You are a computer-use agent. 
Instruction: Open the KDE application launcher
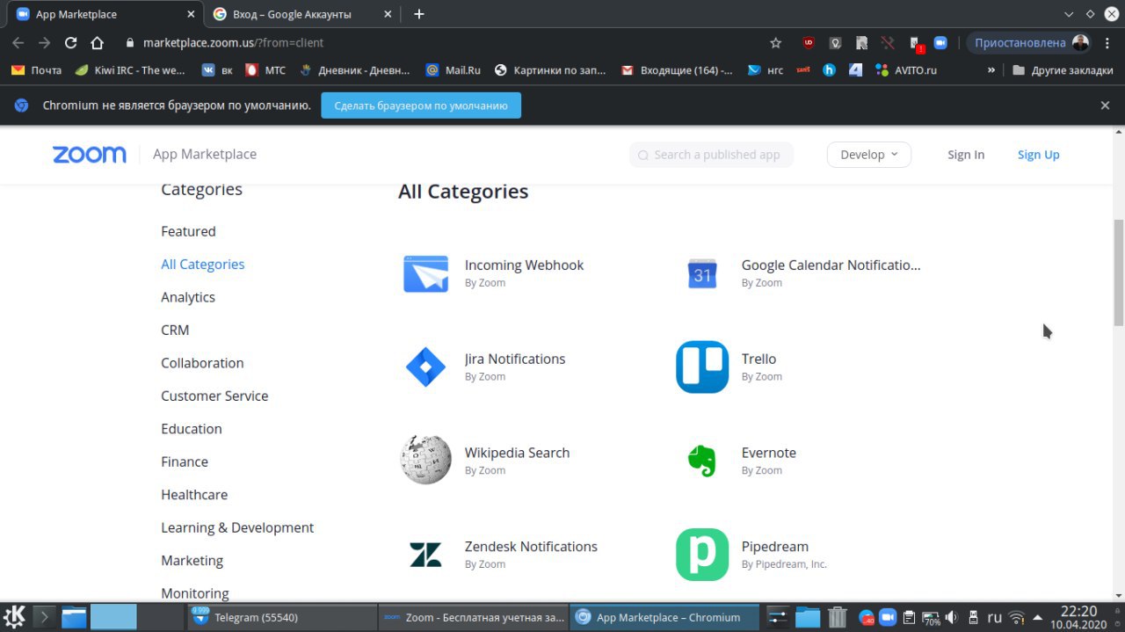(14, 616)
